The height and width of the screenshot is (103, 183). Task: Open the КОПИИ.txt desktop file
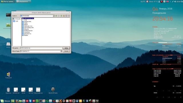16,90
